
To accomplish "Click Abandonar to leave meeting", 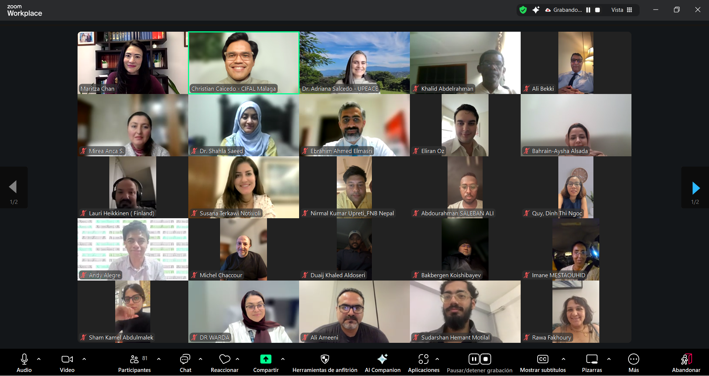I will pyautogui.click(x=686, y=359).
